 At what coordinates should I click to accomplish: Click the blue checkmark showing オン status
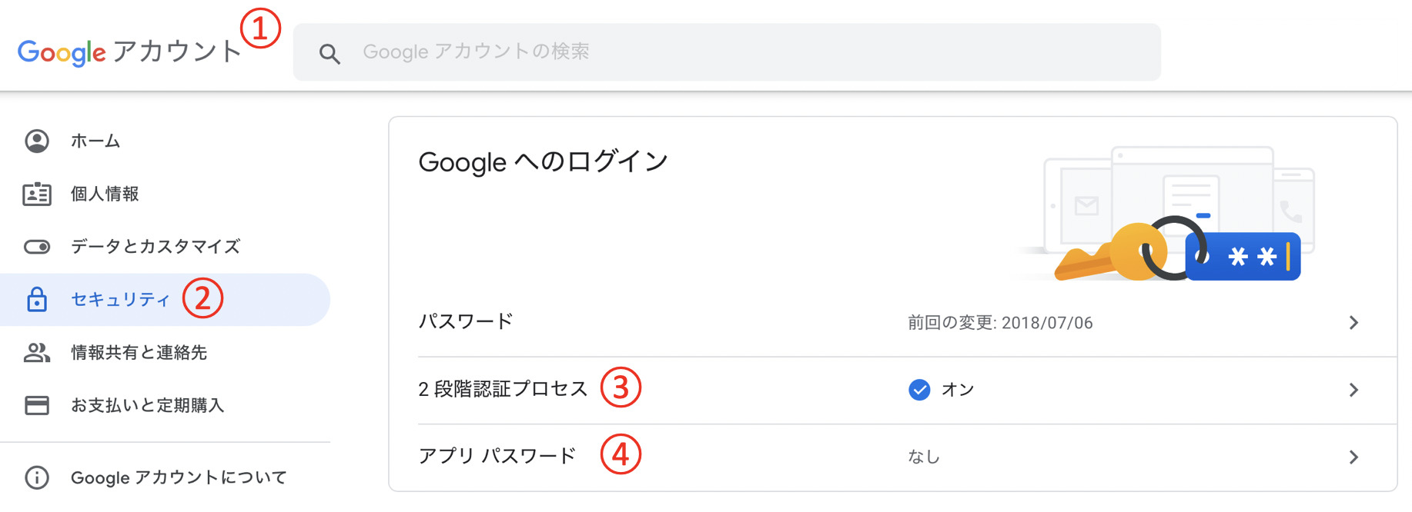[918, 390]
